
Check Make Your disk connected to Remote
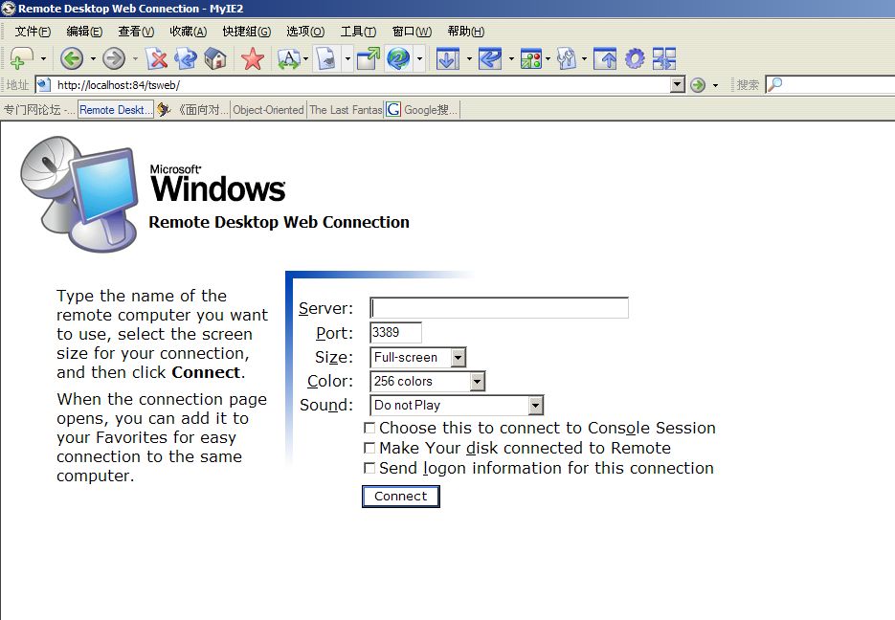coord(369,449)
